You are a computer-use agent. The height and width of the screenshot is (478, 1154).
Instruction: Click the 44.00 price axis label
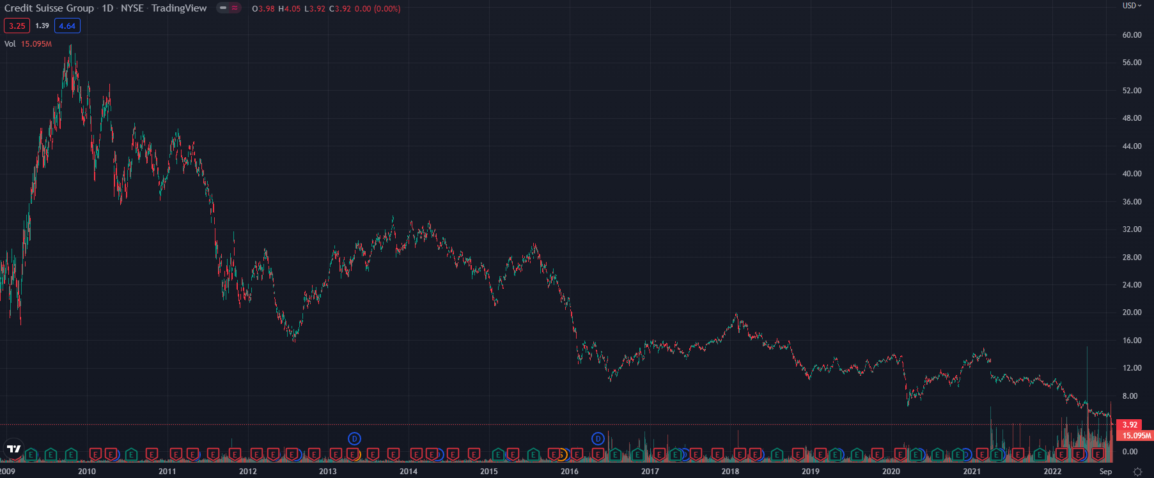coord(1132,146)
